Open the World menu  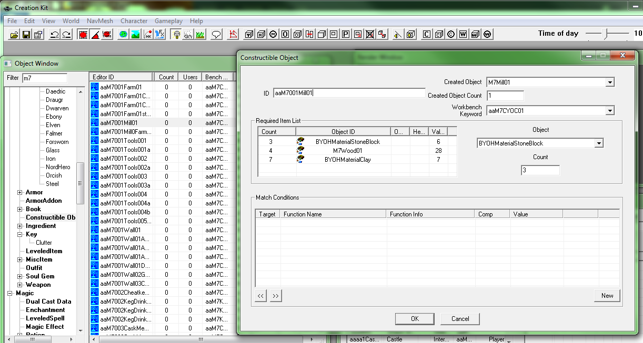point(71,21)
